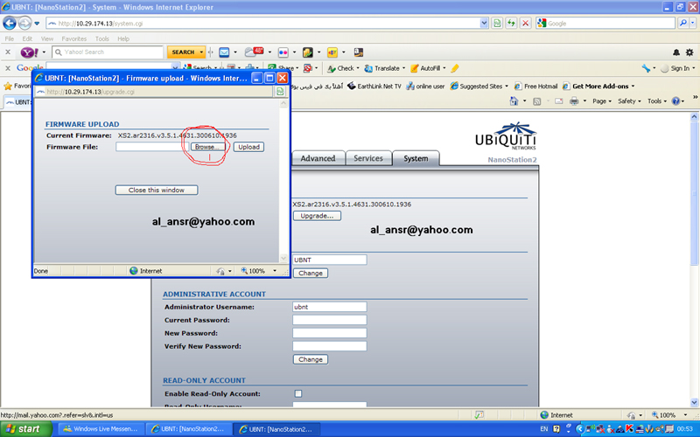Click the Upload button

coord(248,147)
